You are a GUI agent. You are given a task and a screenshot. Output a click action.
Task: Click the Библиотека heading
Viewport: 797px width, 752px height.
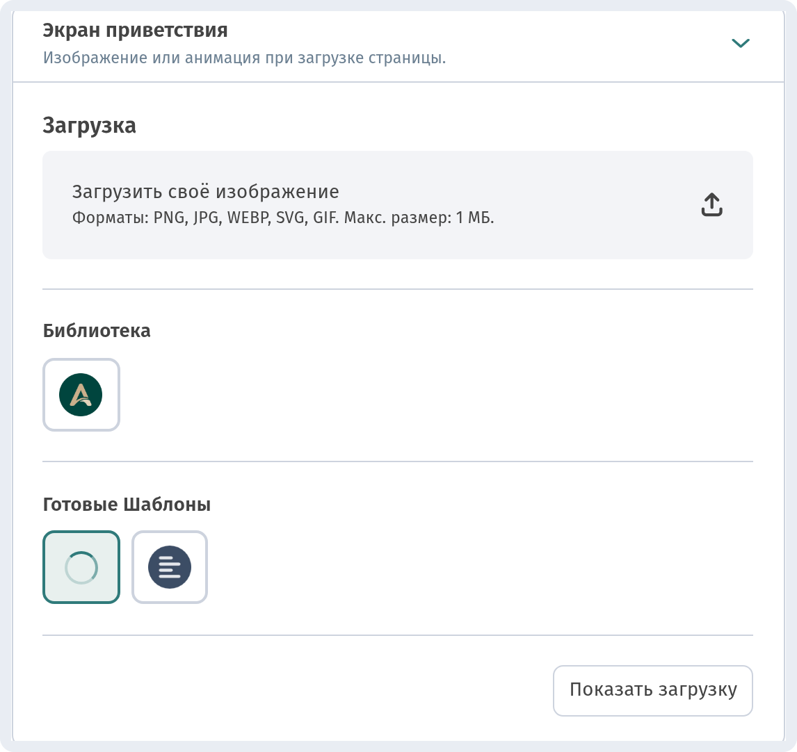[97, 331]
